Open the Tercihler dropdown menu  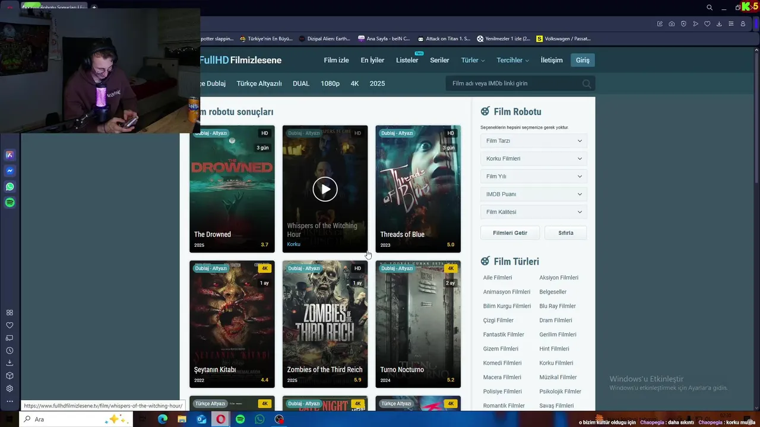coord(512,60)
